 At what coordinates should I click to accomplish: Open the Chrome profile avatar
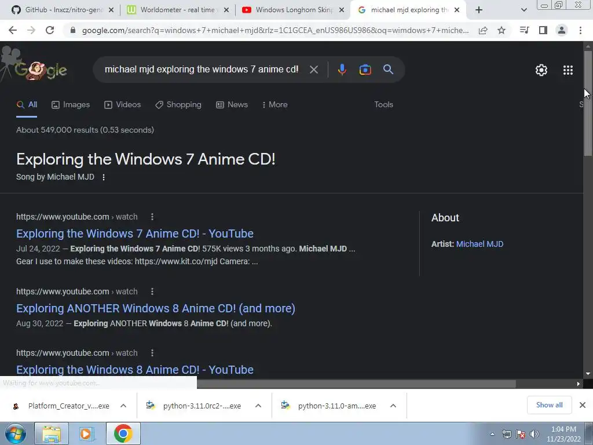[562, 30]
